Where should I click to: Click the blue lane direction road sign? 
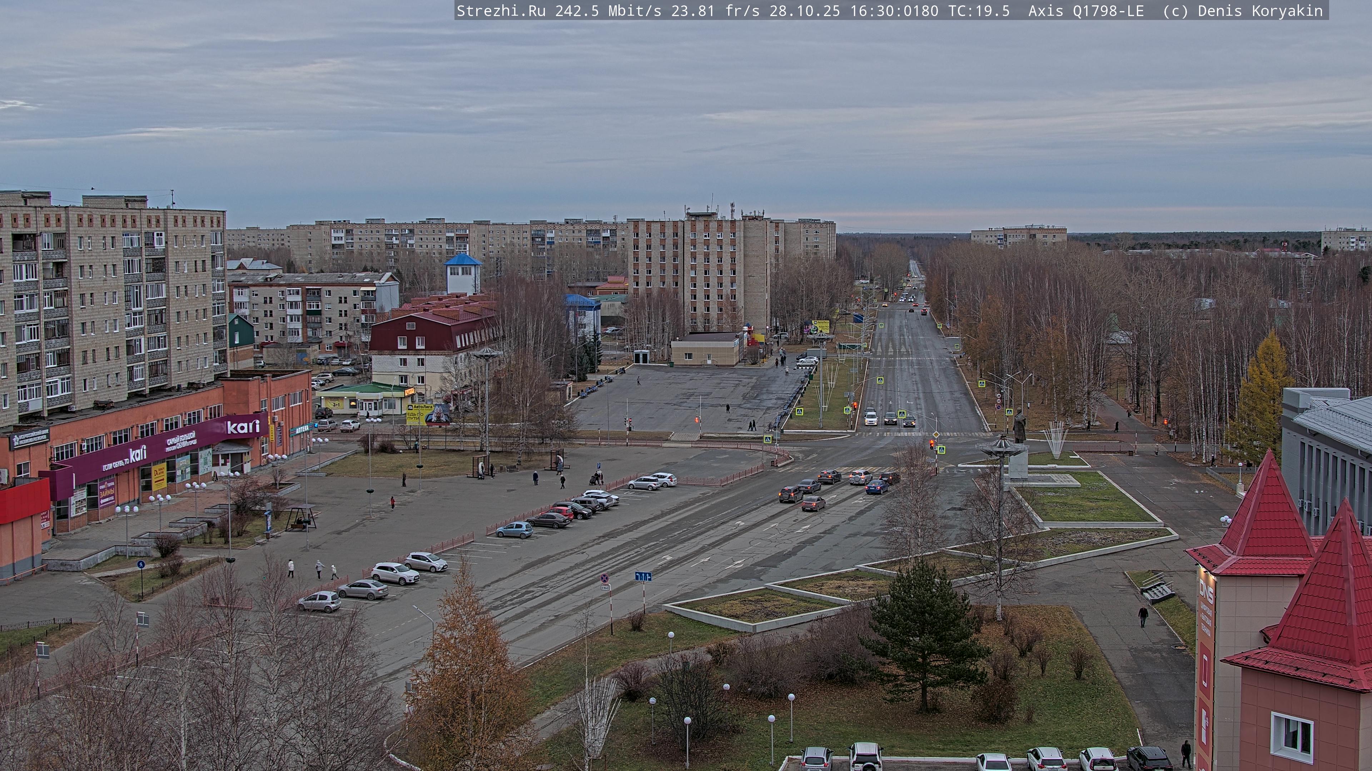click(x=643, y=576)
